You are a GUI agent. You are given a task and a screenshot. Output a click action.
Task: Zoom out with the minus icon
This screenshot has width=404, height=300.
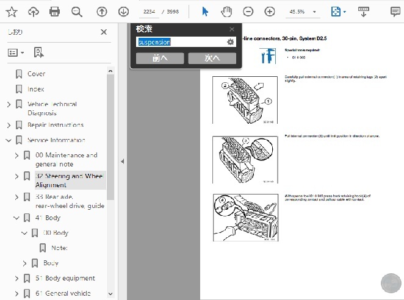tap(248, 12)
